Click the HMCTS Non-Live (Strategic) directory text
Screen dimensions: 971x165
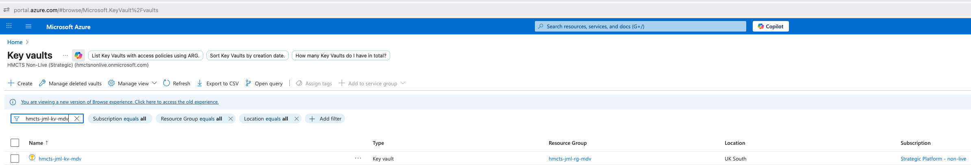pos(78,65)
